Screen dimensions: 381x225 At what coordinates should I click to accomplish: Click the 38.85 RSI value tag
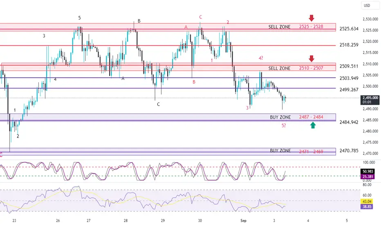coord(367,207)
